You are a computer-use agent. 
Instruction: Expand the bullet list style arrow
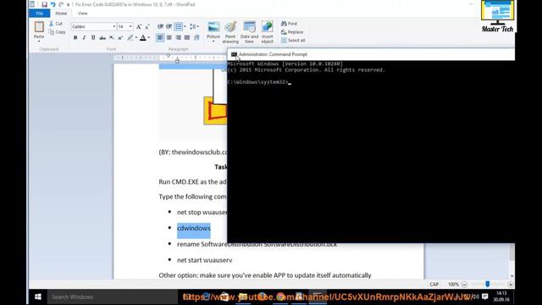point(185,26)
